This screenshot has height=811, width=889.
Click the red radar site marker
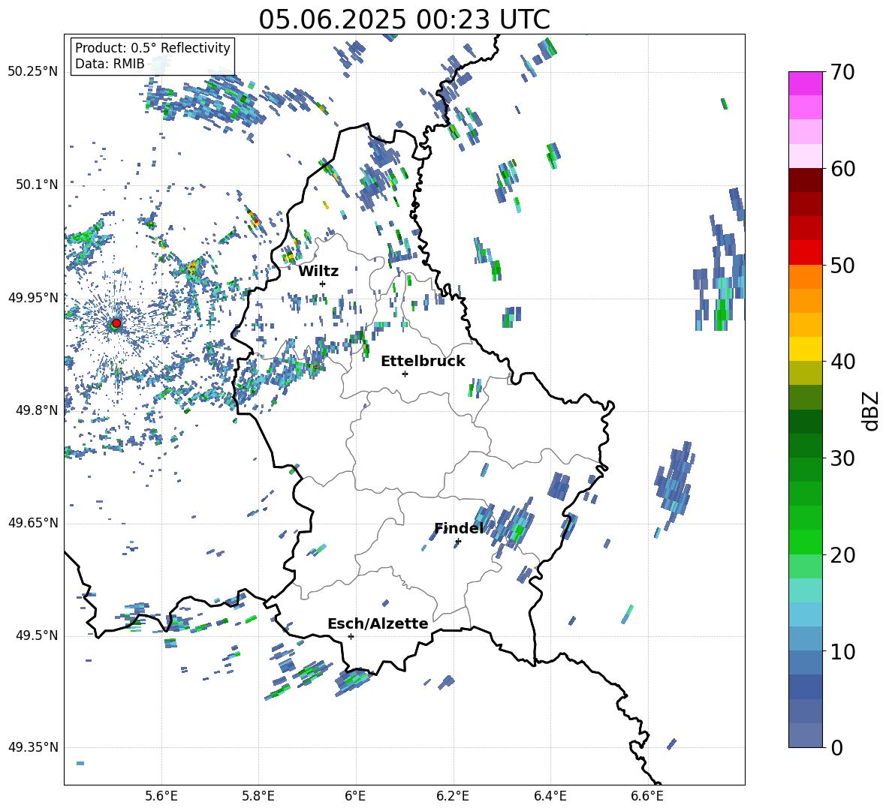[x=116, y=323]
